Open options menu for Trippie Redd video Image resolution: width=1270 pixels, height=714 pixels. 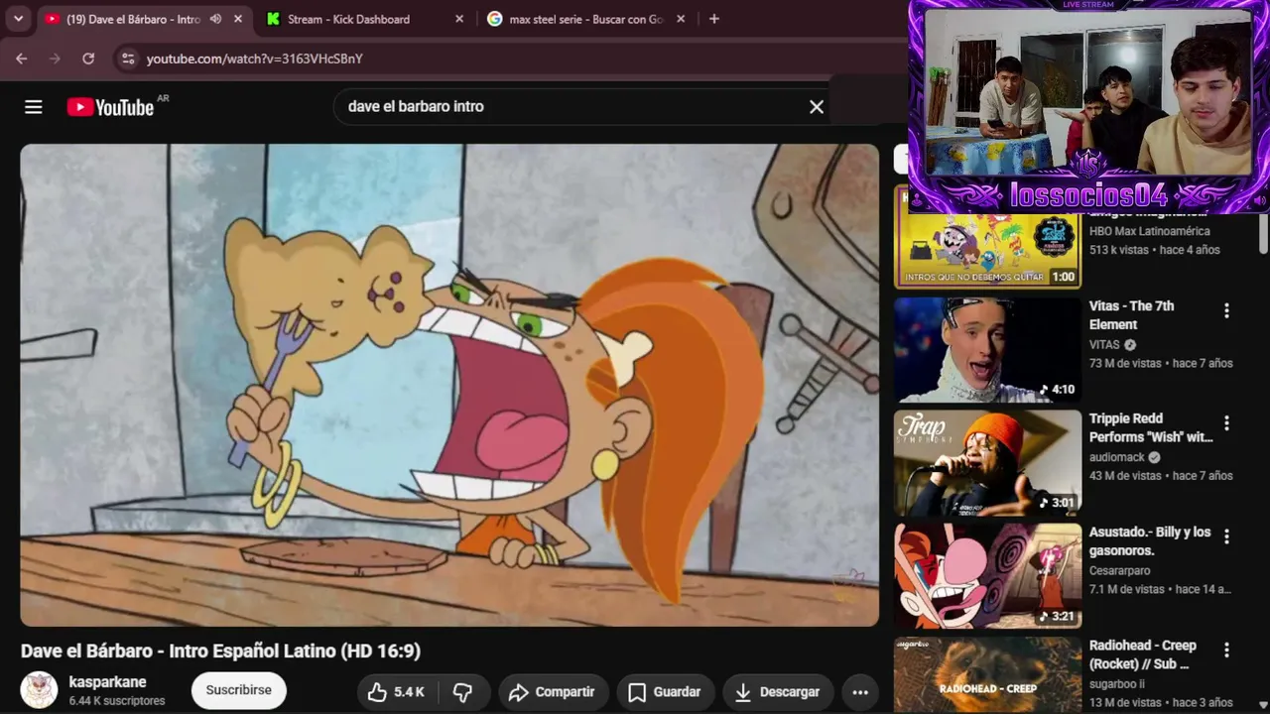(x=1226, y=423)
